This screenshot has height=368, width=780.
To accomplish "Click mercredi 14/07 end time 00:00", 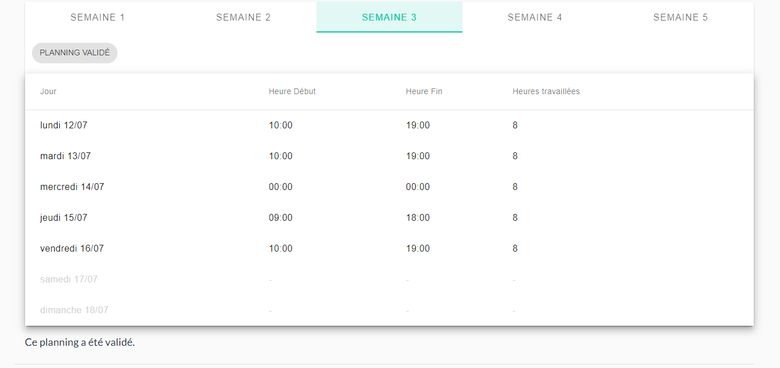I will point(418,187).
